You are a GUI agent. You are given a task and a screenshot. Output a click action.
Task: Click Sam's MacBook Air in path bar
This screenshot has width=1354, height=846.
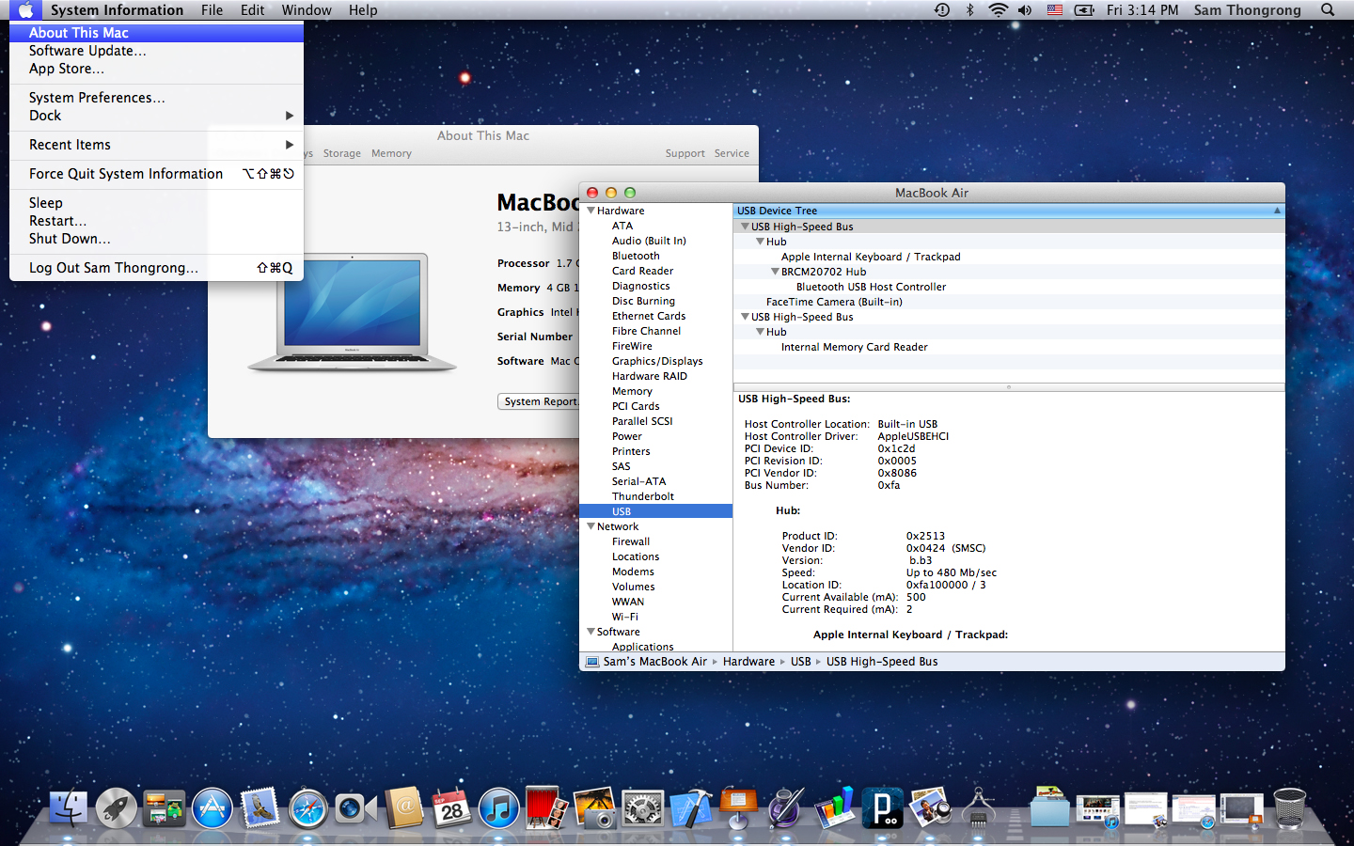[647, 662]
